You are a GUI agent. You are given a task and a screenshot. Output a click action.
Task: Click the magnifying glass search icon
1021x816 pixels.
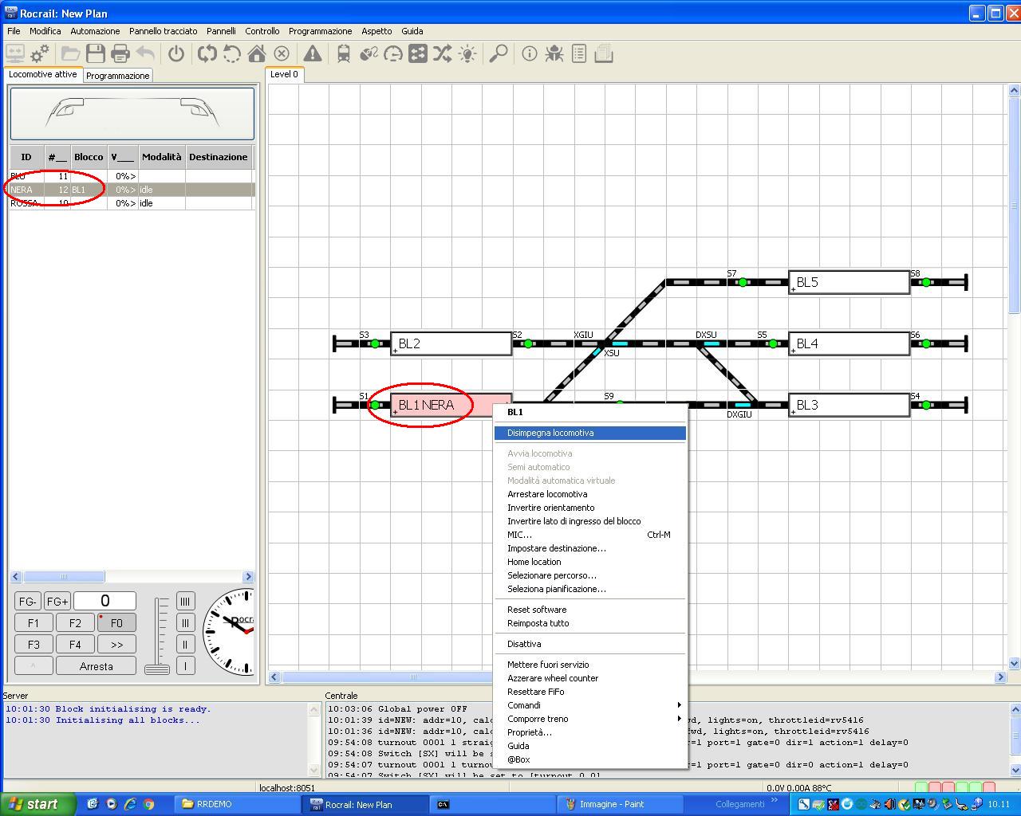pos(499,53)
